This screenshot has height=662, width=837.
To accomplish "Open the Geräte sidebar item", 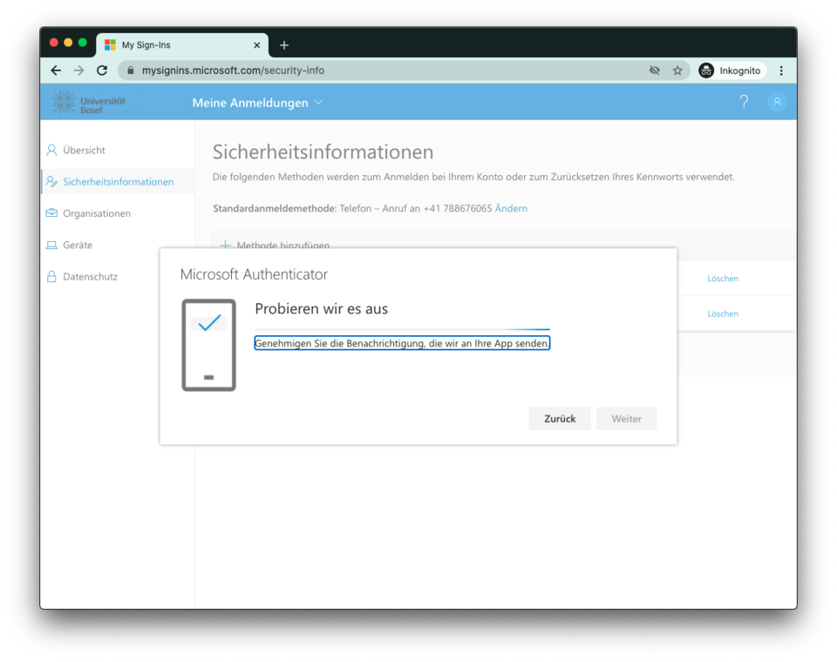I will pyautogui.click(x=78, y=245).
